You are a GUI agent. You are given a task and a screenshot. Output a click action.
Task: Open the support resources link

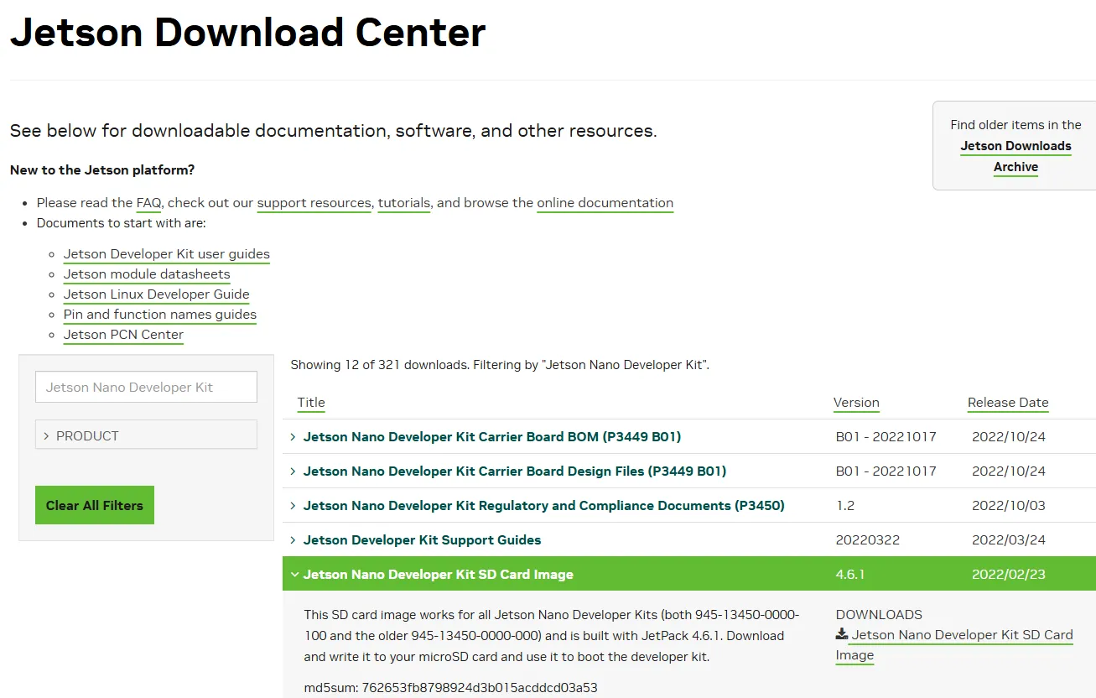[x=314, y=203]
